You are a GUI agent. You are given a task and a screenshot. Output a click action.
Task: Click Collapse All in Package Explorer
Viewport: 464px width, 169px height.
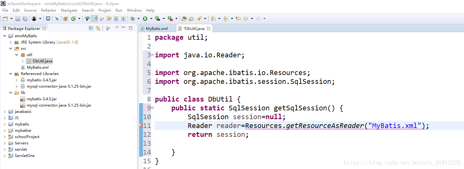point(91,28)
